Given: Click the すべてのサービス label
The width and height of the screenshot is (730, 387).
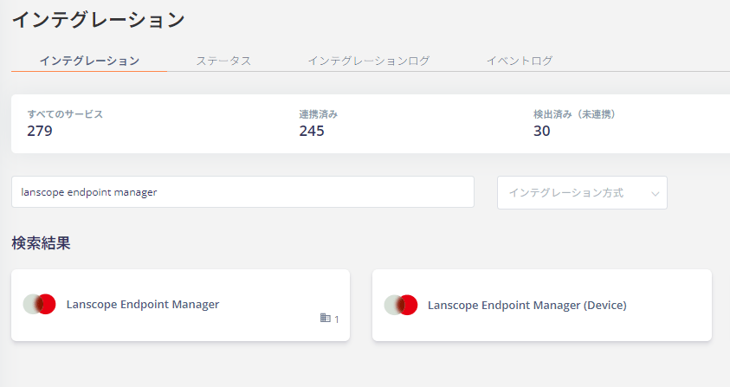Looking at the screenshot, I should 65,114.
